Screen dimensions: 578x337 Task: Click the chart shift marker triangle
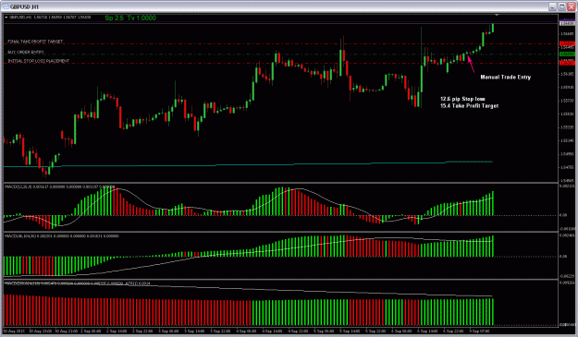point(497,15)
